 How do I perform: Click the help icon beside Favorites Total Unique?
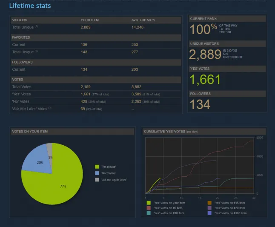tap(36, 51)
